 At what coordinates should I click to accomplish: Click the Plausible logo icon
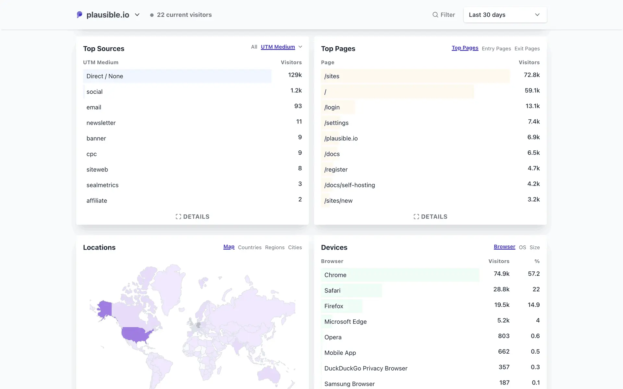click(x=79, y=15)
